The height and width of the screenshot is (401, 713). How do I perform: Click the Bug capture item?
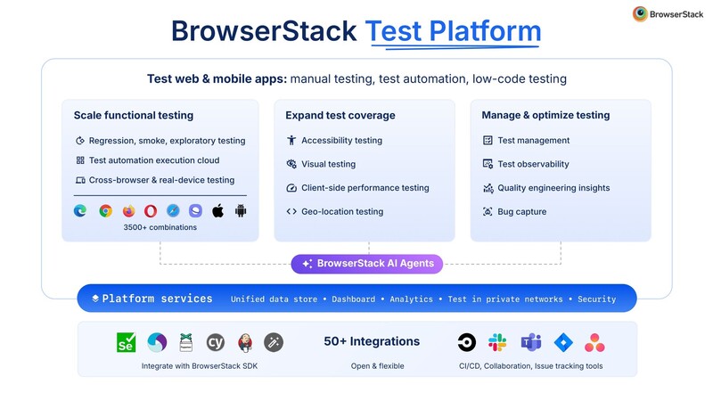(x=521, y=211)
